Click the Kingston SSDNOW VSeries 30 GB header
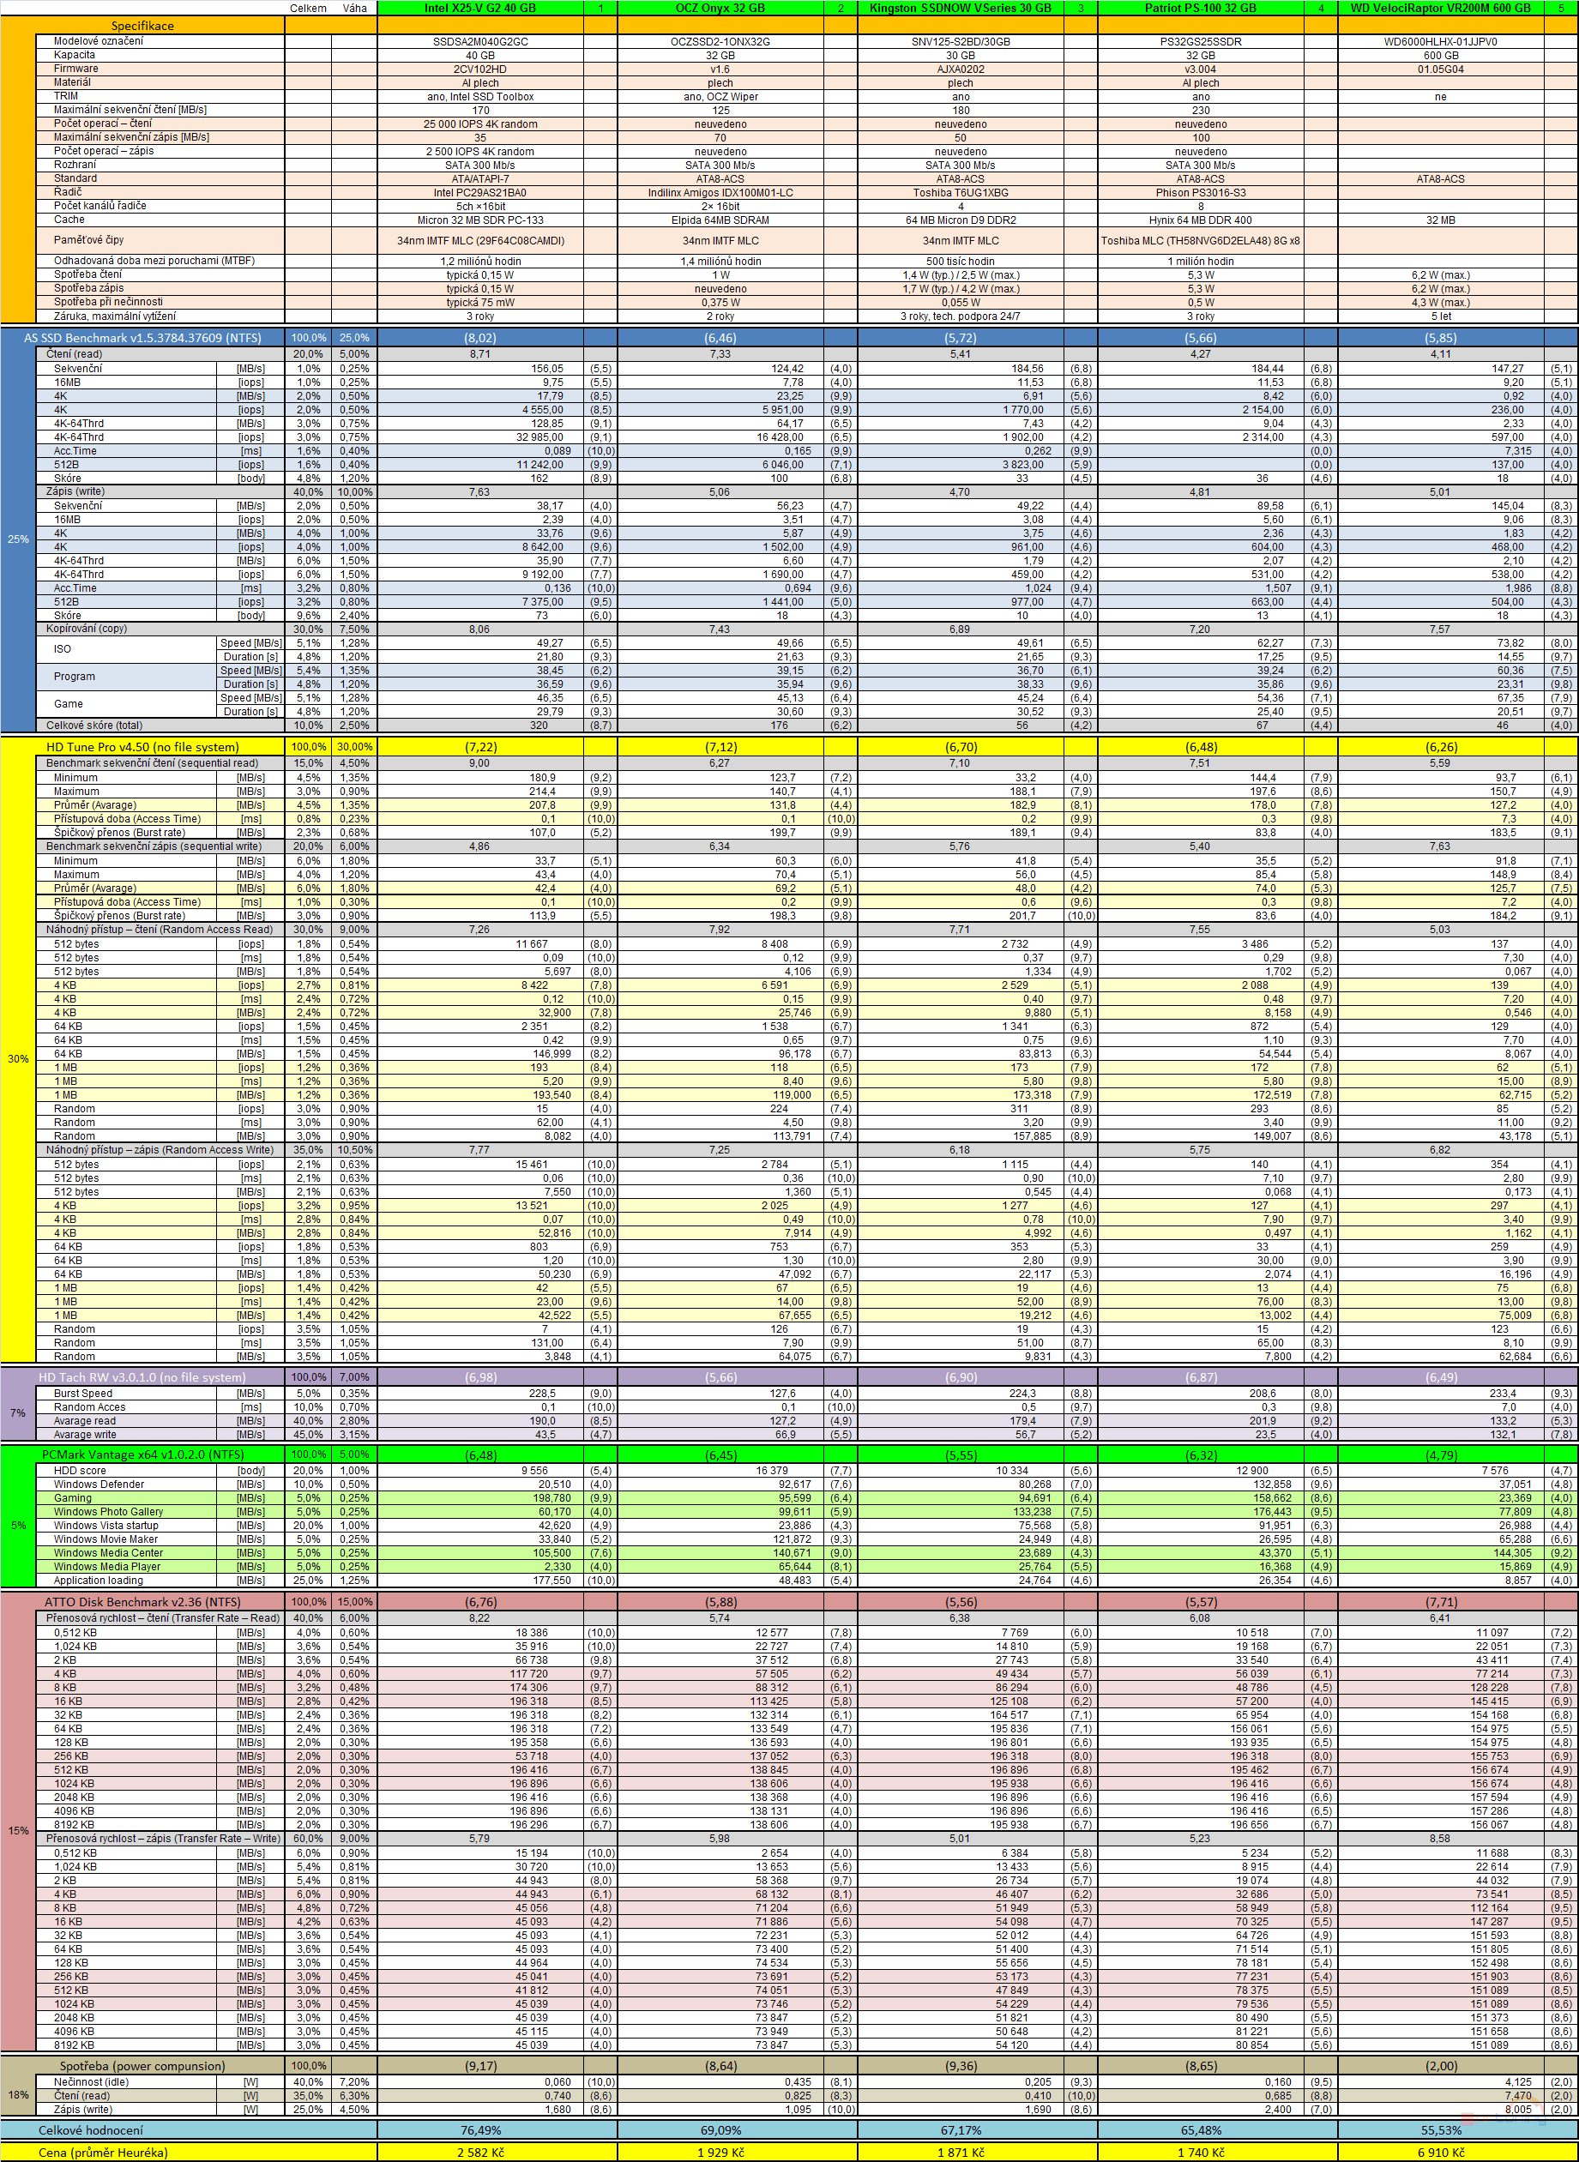1579x2162 pixels. (x=960, y=8)
